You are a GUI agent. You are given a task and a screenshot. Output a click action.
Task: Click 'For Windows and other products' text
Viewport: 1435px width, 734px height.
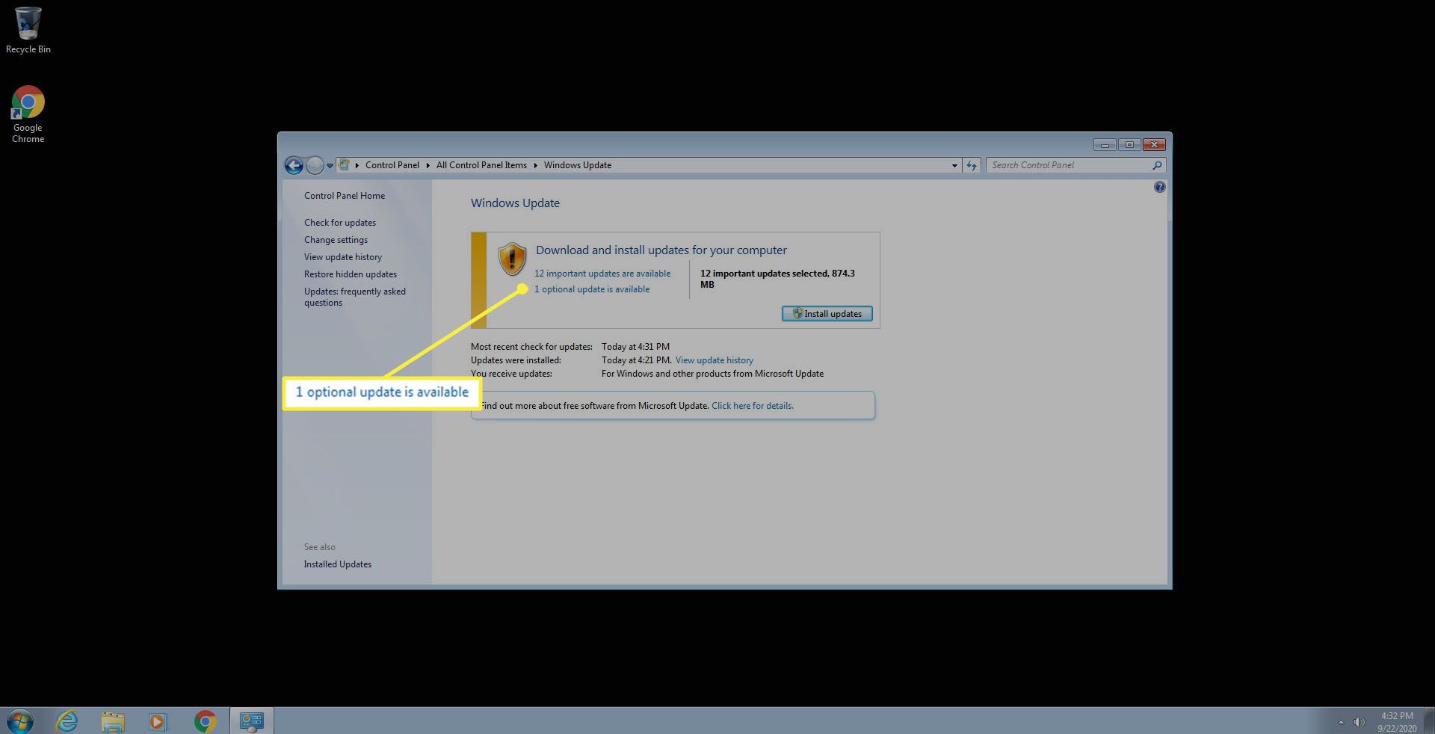click(712, 374)
